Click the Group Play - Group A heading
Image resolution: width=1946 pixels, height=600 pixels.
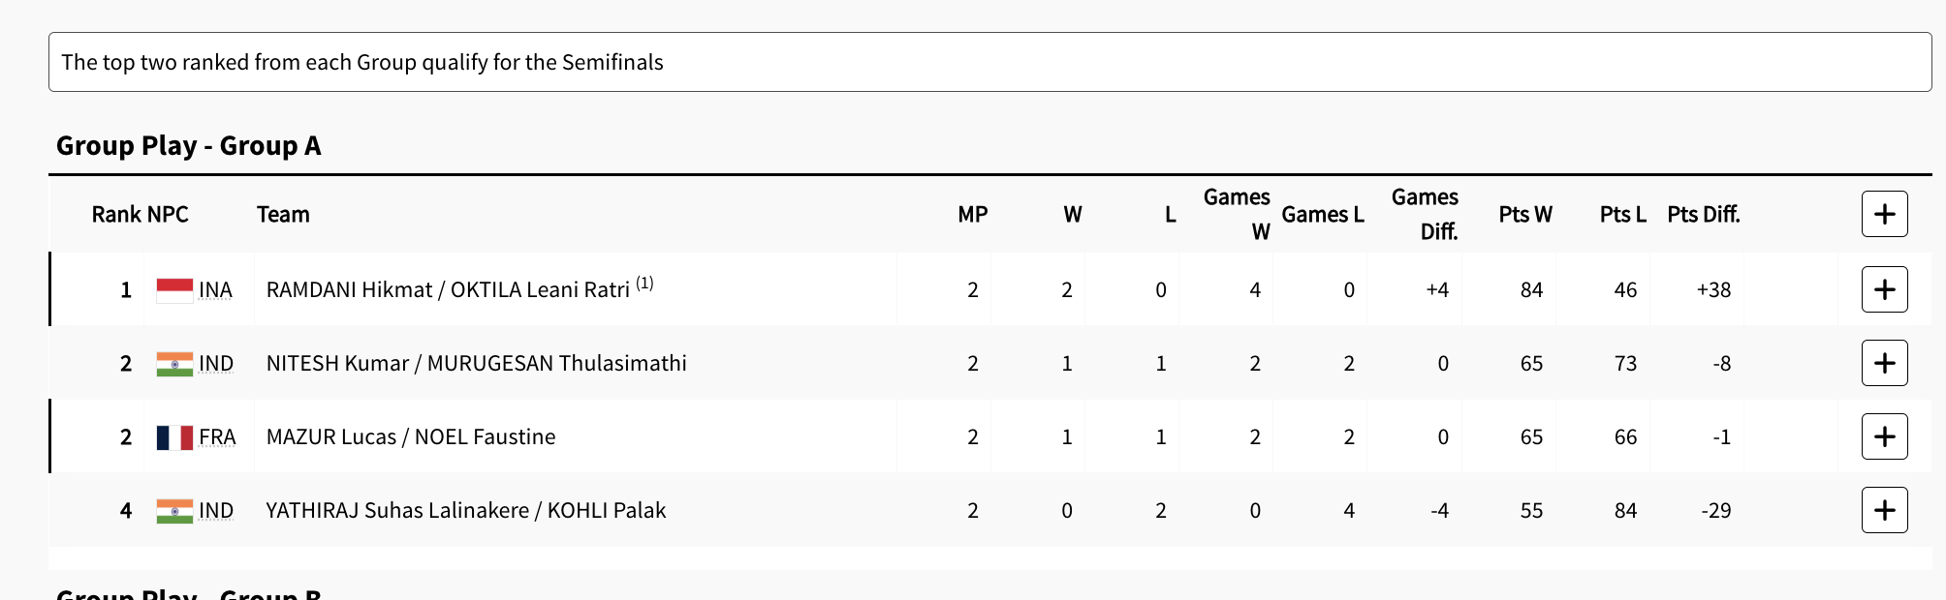(189, 146)
